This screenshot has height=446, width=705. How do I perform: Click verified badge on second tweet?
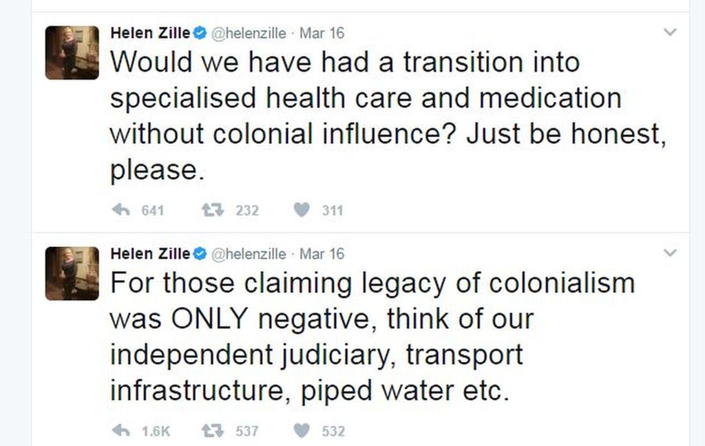(x=200, y=254)
